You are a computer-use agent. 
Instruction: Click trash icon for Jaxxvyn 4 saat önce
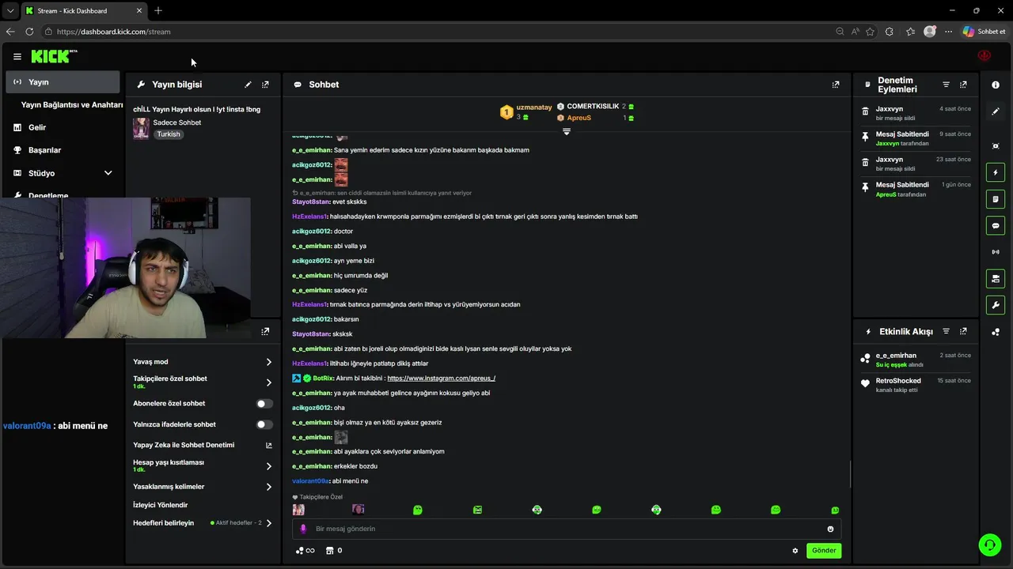pyautogui.click(x=865, y=112)
